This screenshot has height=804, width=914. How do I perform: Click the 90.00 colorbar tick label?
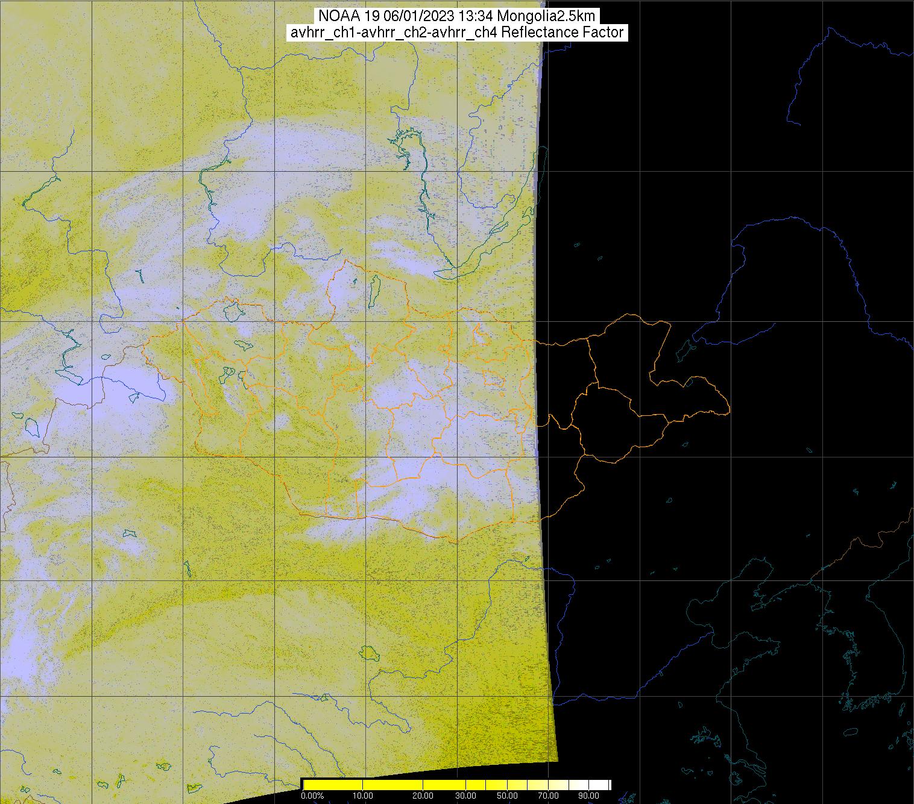589,796
